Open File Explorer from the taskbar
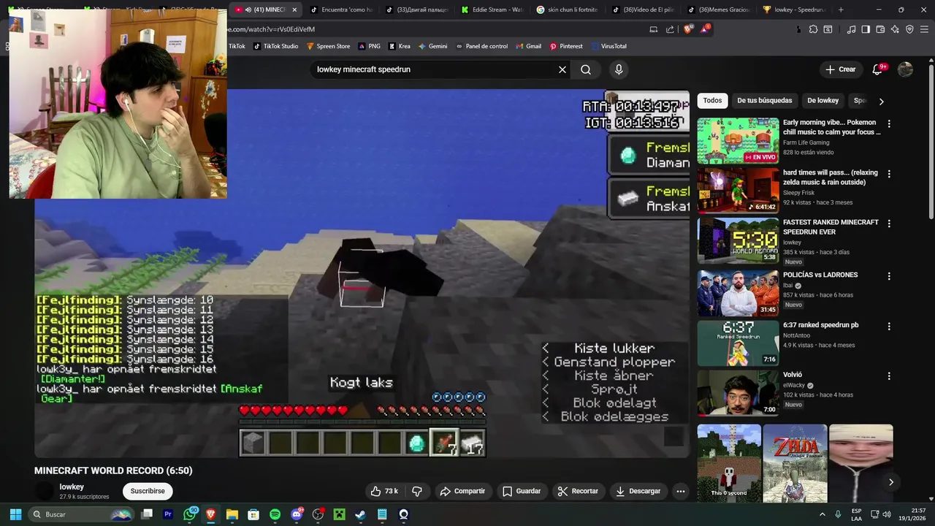This screenshot has height=526, width=935. 232,514
